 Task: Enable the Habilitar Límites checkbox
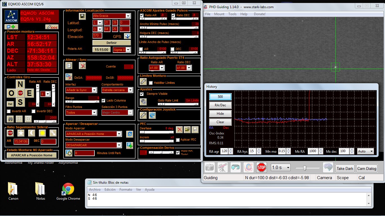[151, 83]
